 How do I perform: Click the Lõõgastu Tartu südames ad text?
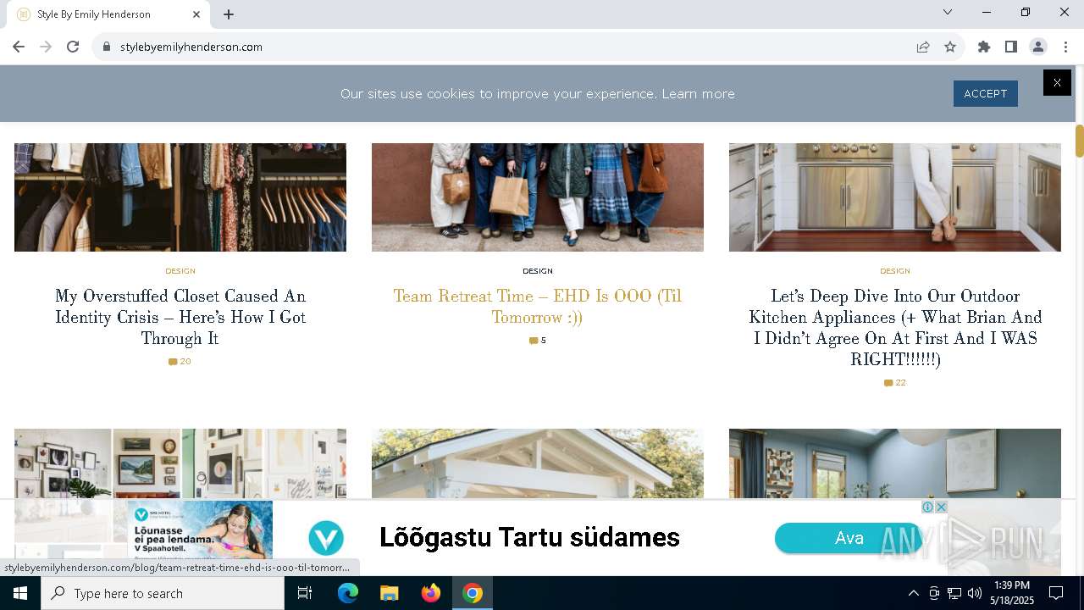529,537
